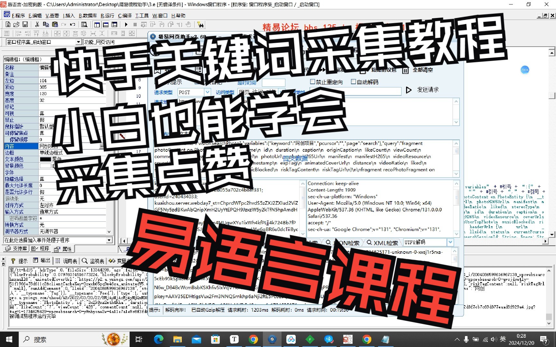The image size is (556, 347).
Task: Open the R.运行 menu
Action: coord(107,15)
